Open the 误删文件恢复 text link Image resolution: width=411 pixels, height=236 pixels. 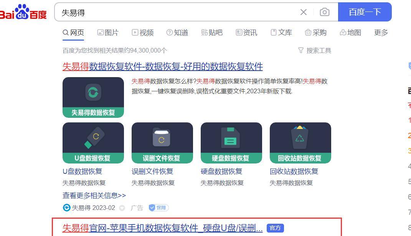coord(152,172)
